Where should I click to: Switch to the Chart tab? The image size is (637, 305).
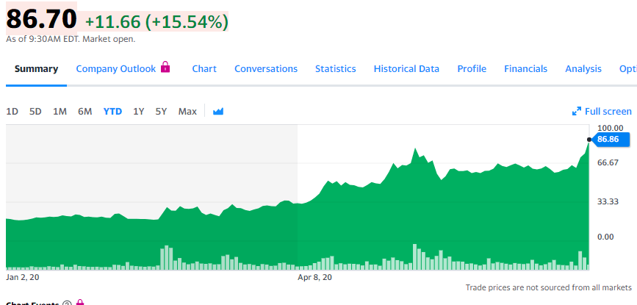click(x=204, y=69)
